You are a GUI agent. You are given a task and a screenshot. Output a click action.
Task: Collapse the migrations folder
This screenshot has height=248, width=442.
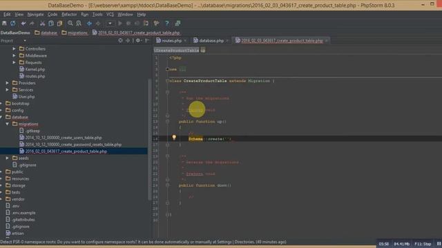(8, 124)
